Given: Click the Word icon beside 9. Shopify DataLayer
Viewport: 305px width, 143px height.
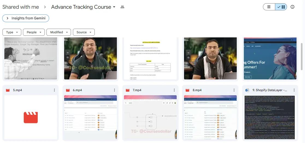Looking at the screenshot, I should point(247,90).
